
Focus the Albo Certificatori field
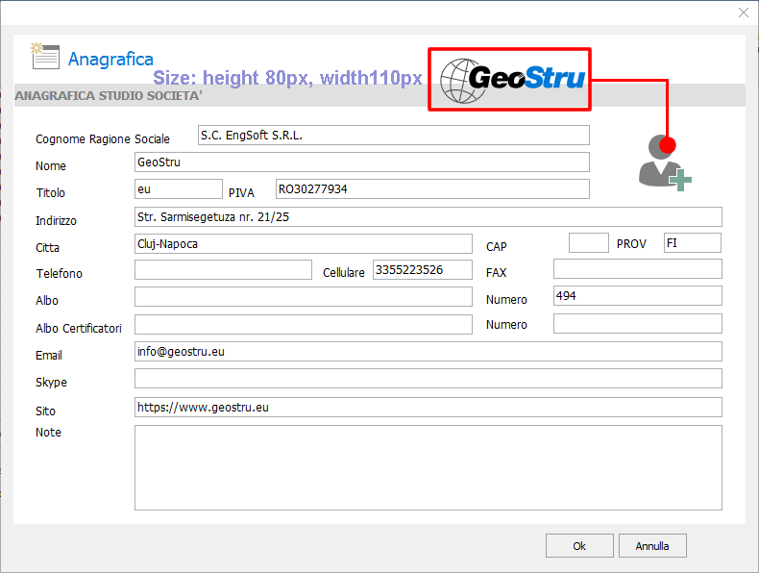pyautogui.click(x=303, y=325)
